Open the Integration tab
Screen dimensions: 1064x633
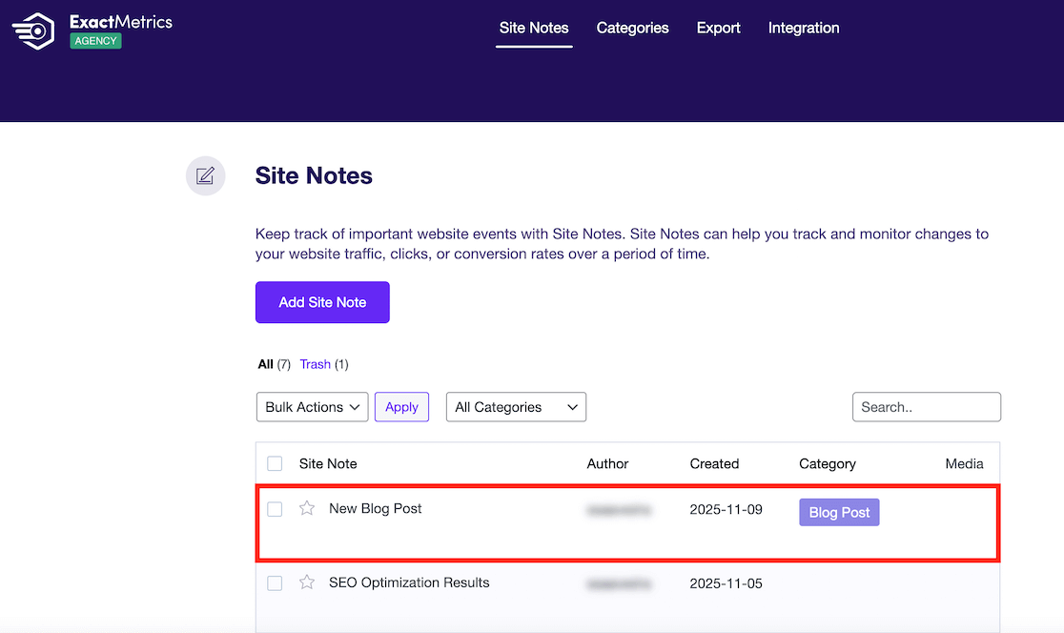pos(803,28)
